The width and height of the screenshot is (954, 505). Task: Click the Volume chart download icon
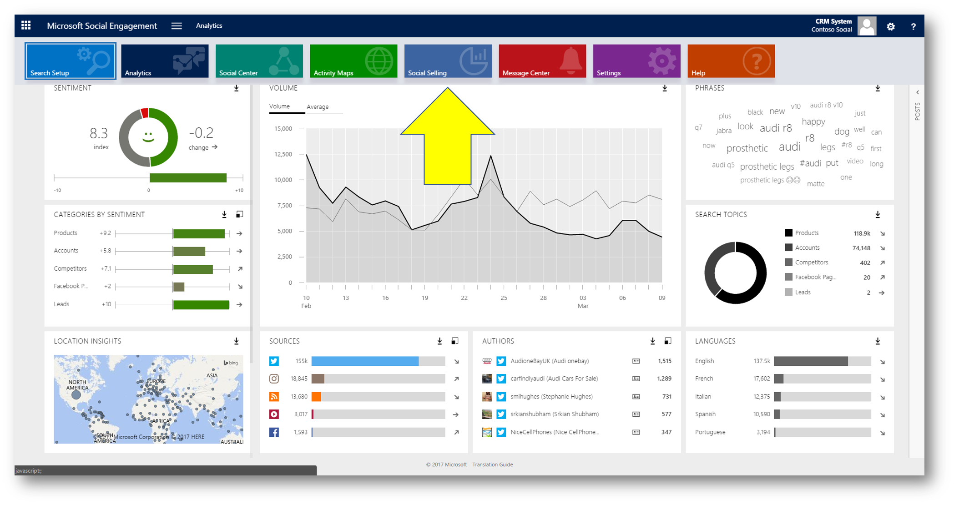(x=665, y=88)
